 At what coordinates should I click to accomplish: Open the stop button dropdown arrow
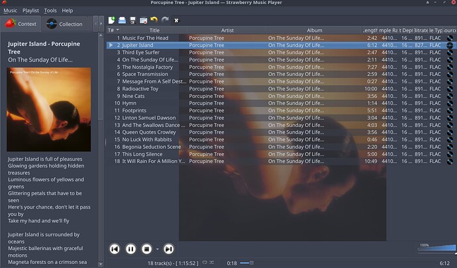[x=158, y=249]
